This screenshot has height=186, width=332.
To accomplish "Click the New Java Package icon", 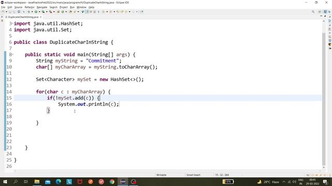I will 59,12.
